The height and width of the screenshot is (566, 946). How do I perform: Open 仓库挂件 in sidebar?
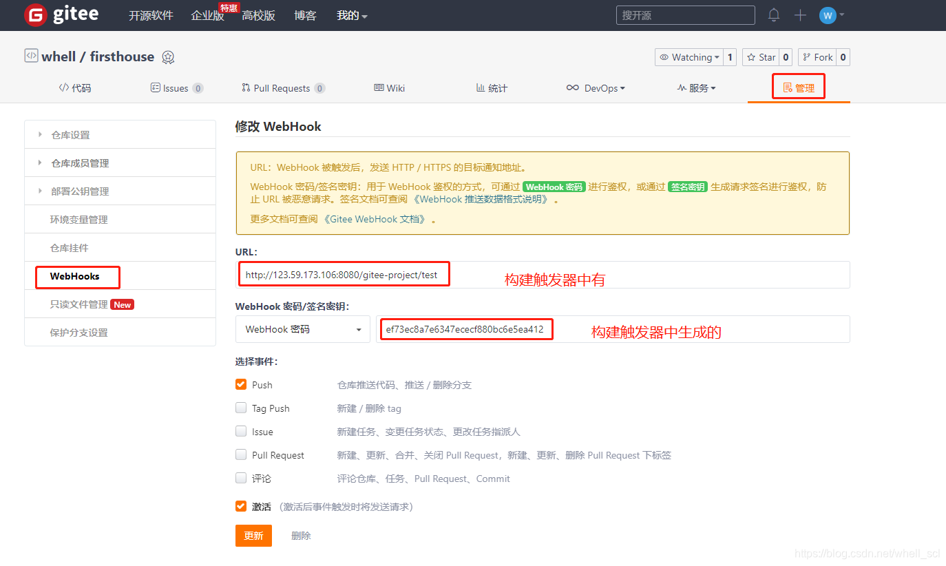click(120, 248)
